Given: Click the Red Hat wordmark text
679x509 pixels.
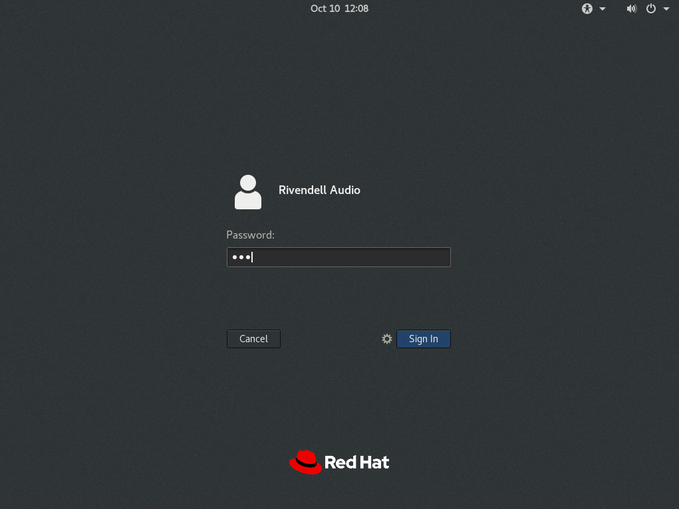Looking at the screenshot, I should tap(356, 462).
